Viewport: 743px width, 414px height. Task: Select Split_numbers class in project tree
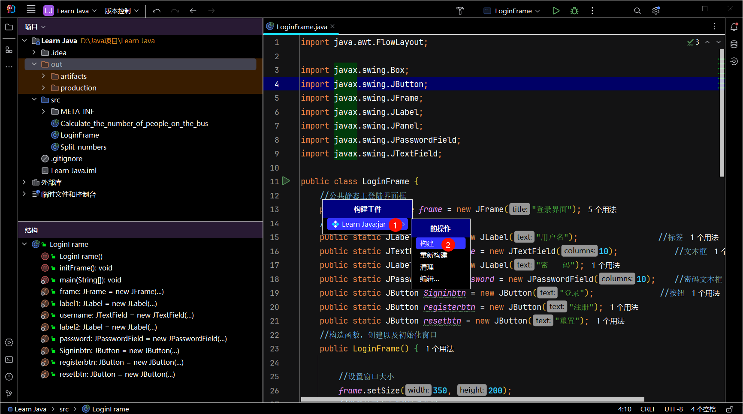coord(83,147)
